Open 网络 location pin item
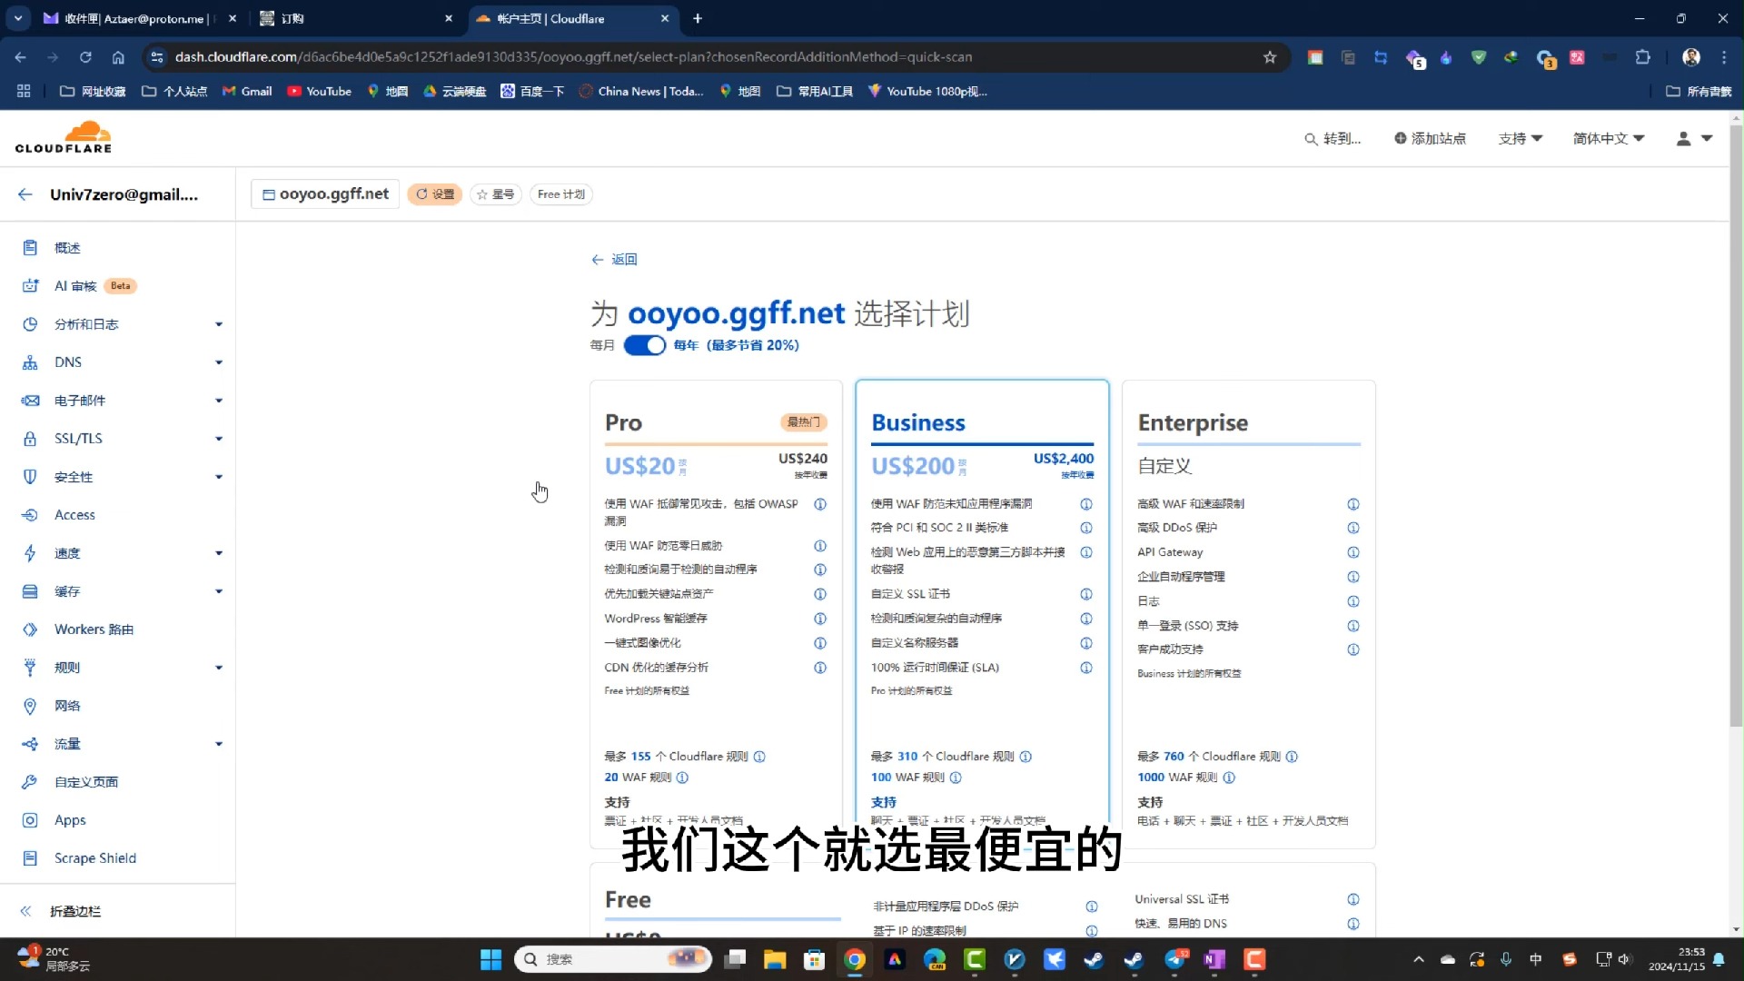 67,706
